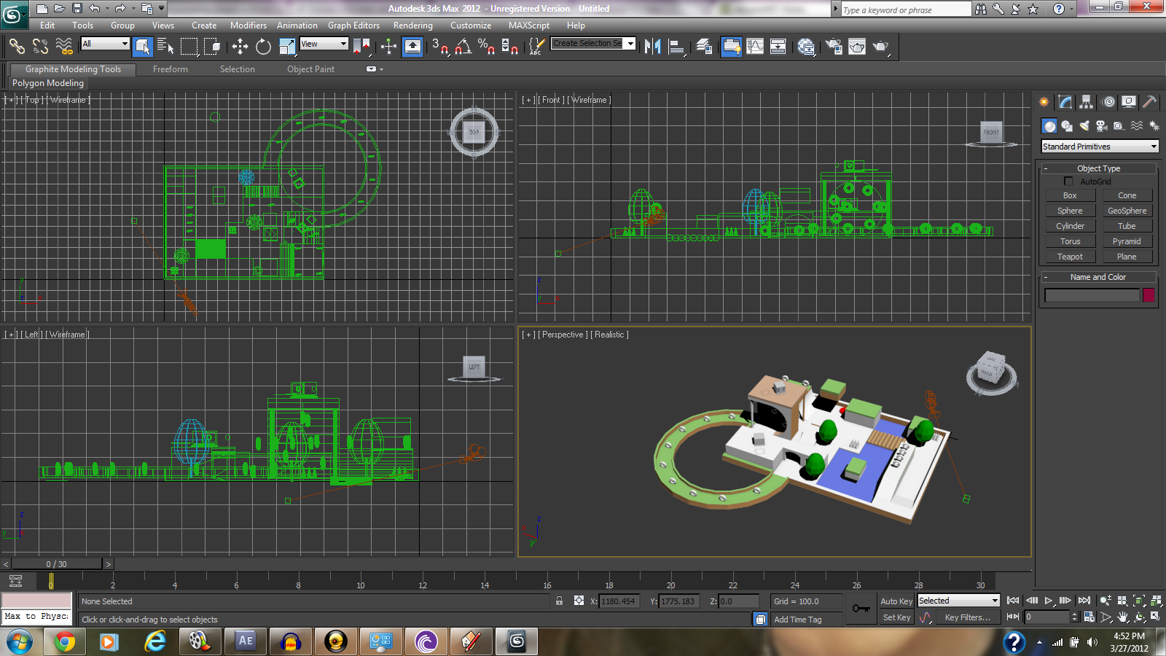1166x656 pixels.
Task: Enable Auto Key animation mode
Action: click(x=896, y=601)
